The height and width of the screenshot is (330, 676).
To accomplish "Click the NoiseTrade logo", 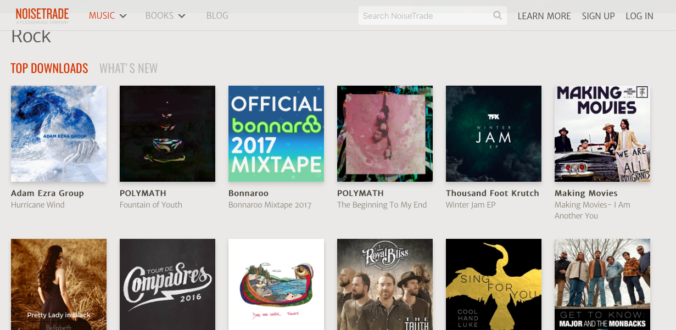I will click(42, 15).
